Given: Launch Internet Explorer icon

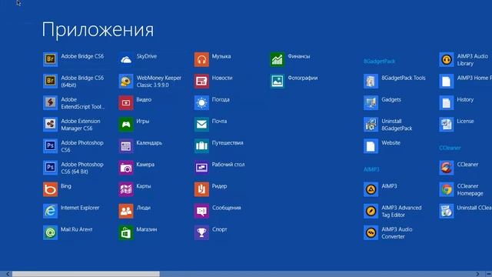Looking at the screenshot, I should click(x=50, y=211).
